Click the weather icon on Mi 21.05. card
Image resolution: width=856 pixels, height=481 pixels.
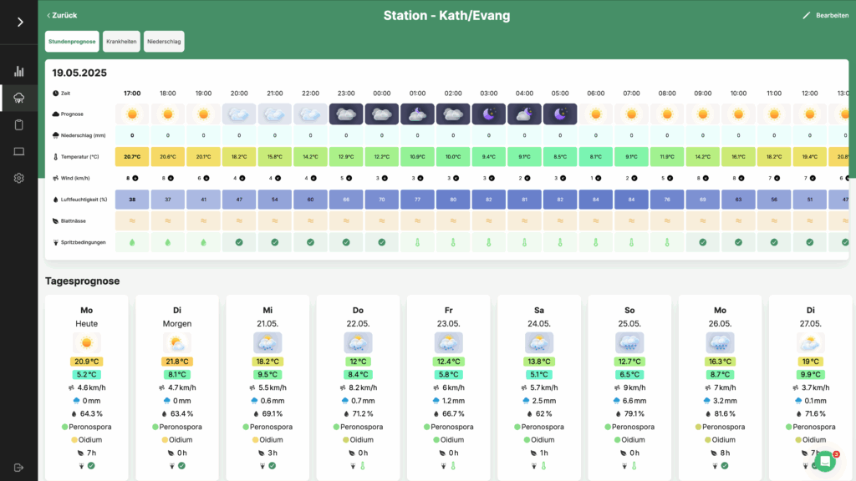[x=267, y=342]
